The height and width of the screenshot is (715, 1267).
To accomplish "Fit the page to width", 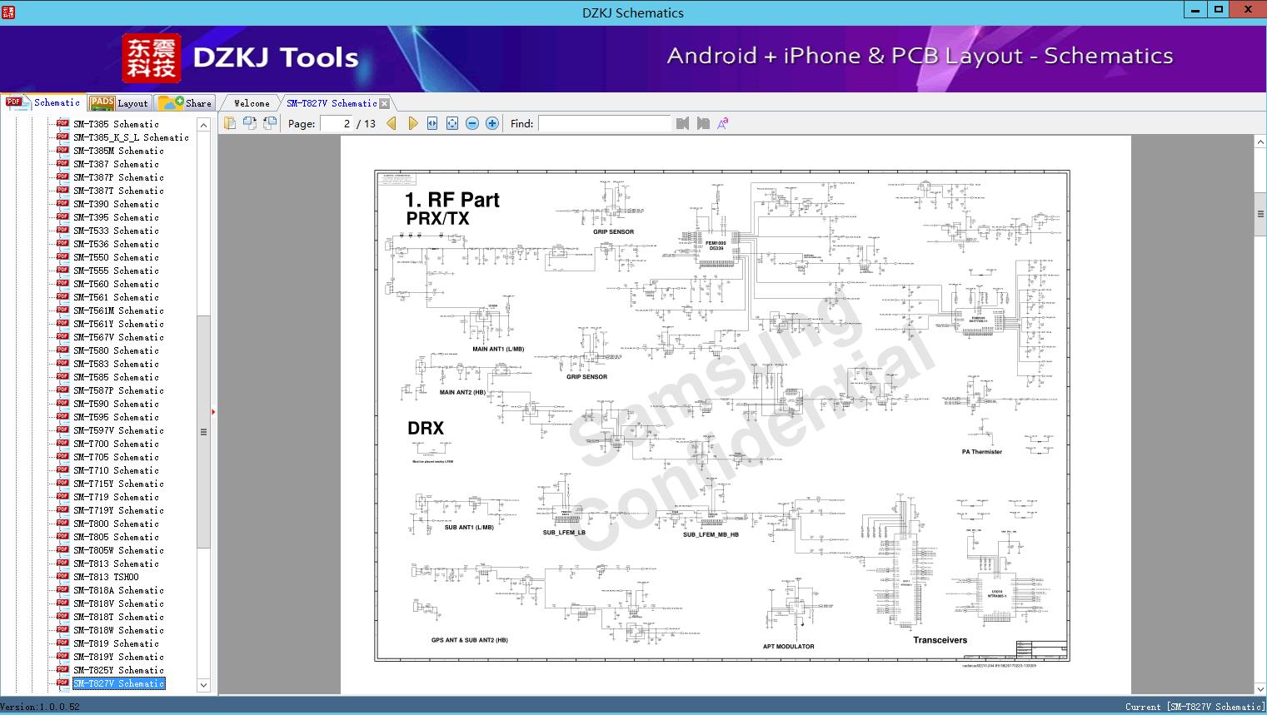I will pyautogui.click(x=432, y=123).
